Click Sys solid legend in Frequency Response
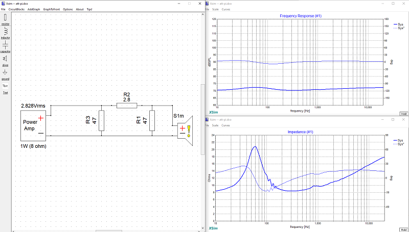The image size is (409, 232). click(398, 24)
